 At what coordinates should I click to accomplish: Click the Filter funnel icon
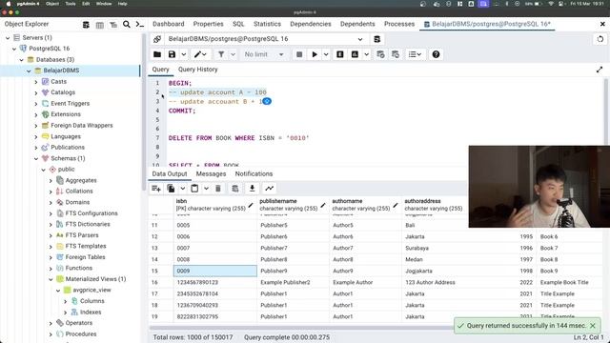tap(221, 54)
